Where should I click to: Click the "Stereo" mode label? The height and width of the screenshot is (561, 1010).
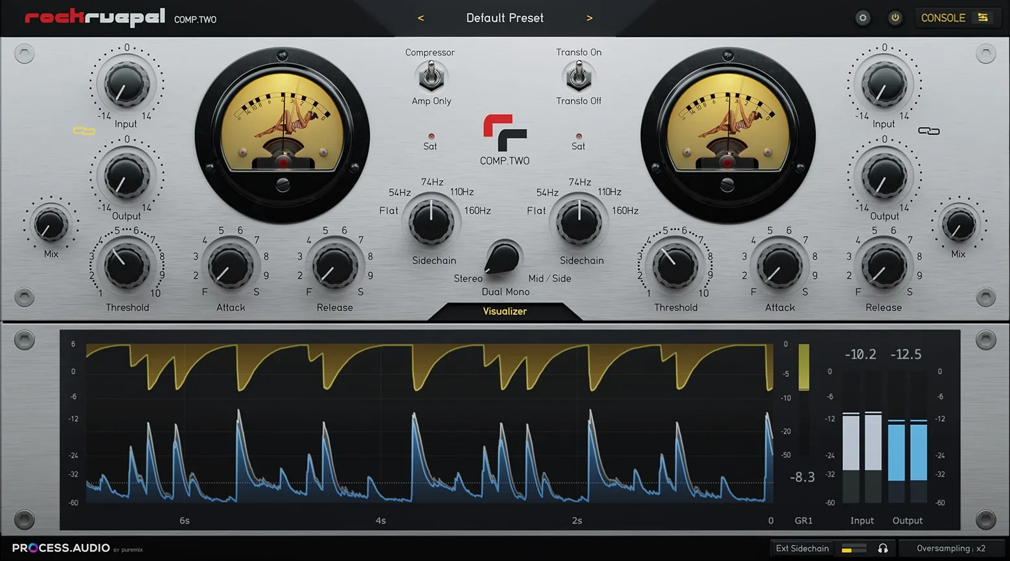[468, 279]
